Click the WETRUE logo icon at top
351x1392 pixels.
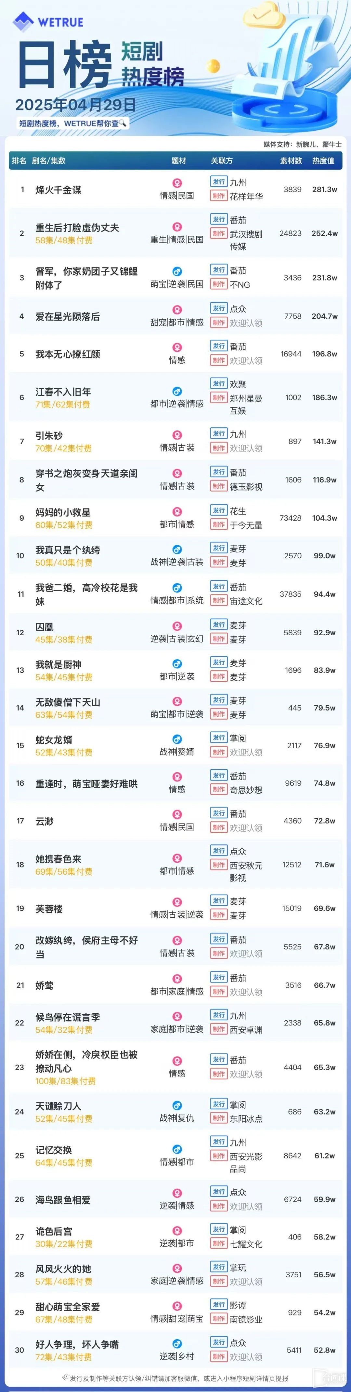(23, 22)
